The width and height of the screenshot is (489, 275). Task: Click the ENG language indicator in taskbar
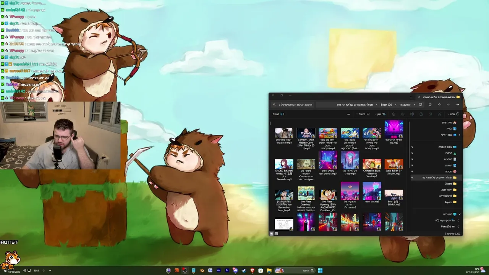tap(36, 270)
